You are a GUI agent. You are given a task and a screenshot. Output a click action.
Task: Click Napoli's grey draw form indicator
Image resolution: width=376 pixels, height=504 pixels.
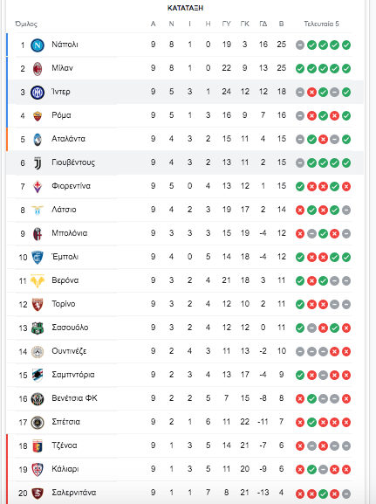(300, 45)
